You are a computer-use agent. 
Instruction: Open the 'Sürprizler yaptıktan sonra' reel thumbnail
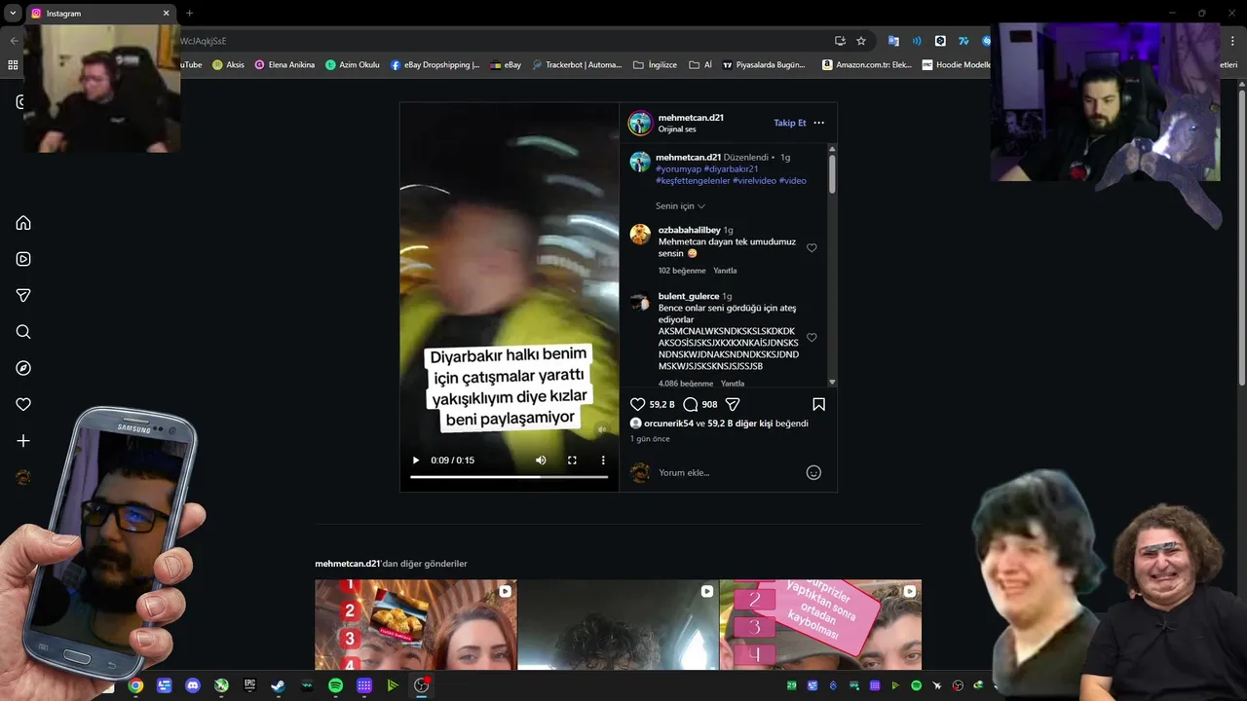[x=820, y=625]
